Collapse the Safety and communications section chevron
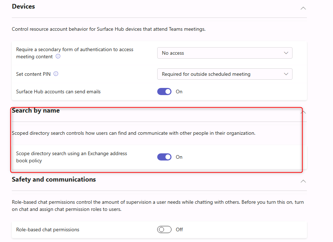Image resolution: width=333 pixels, height=242 pixels. tap(303, 181)
